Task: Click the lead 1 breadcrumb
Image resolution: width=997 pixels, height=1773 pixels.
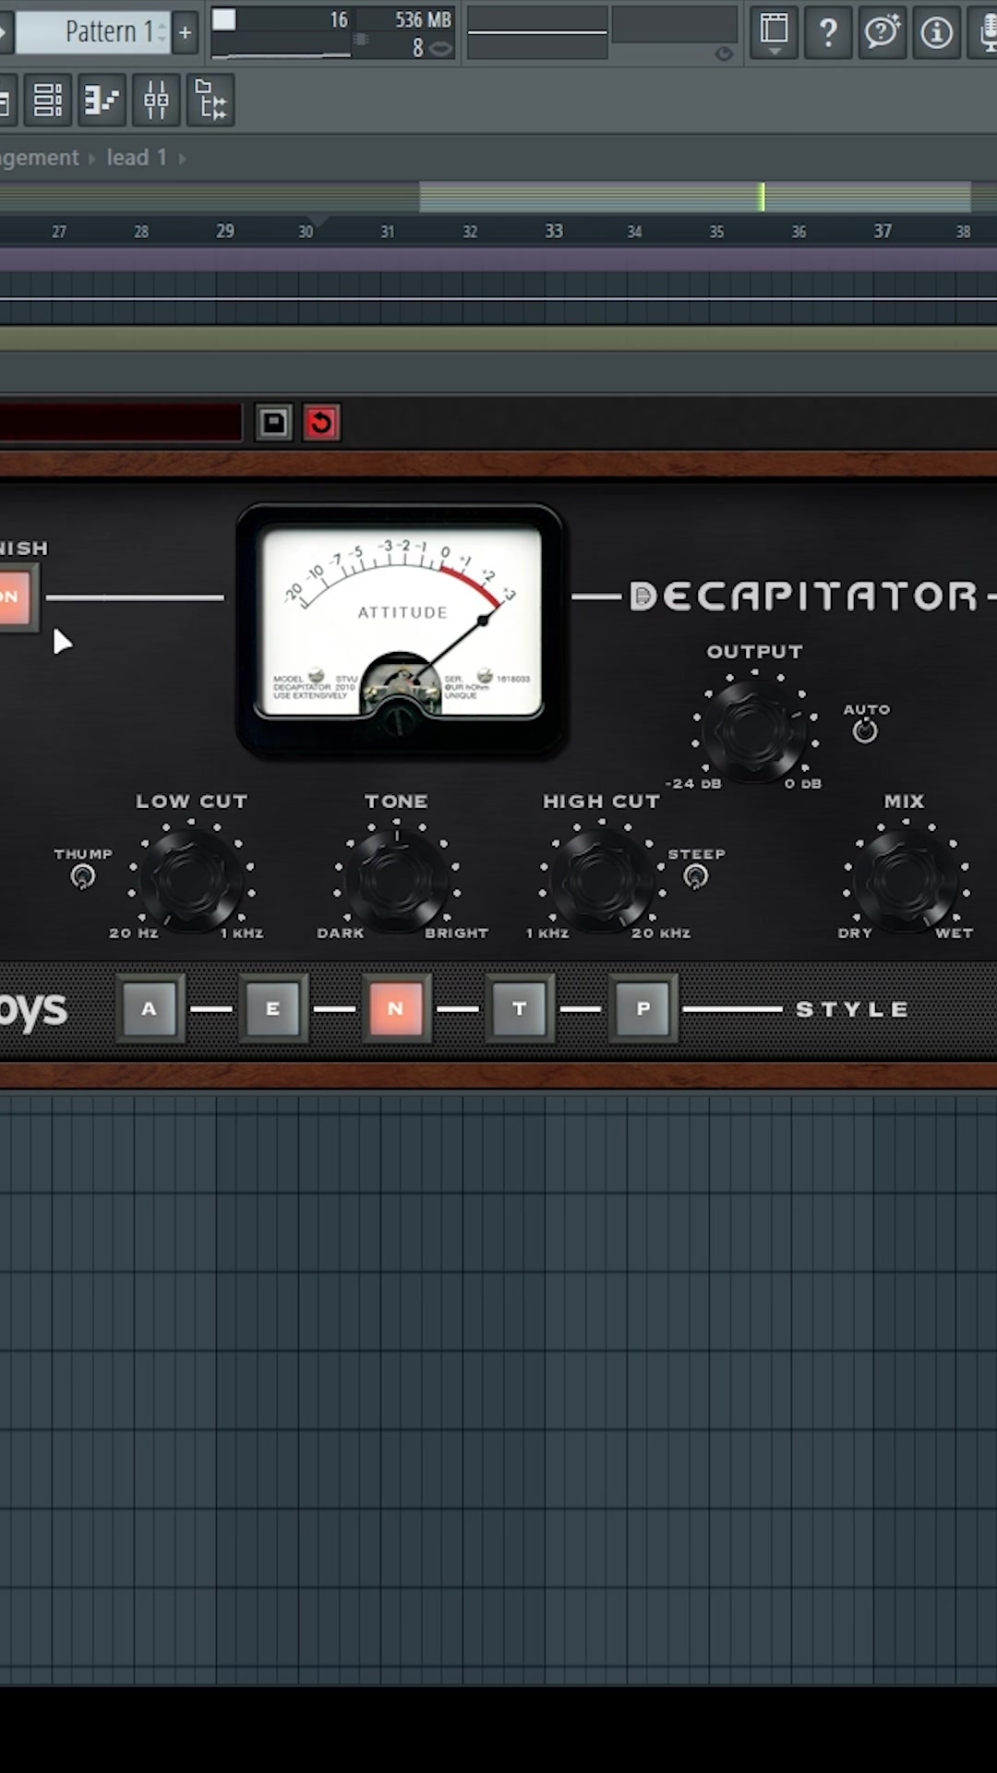Action: coord(137,158)
